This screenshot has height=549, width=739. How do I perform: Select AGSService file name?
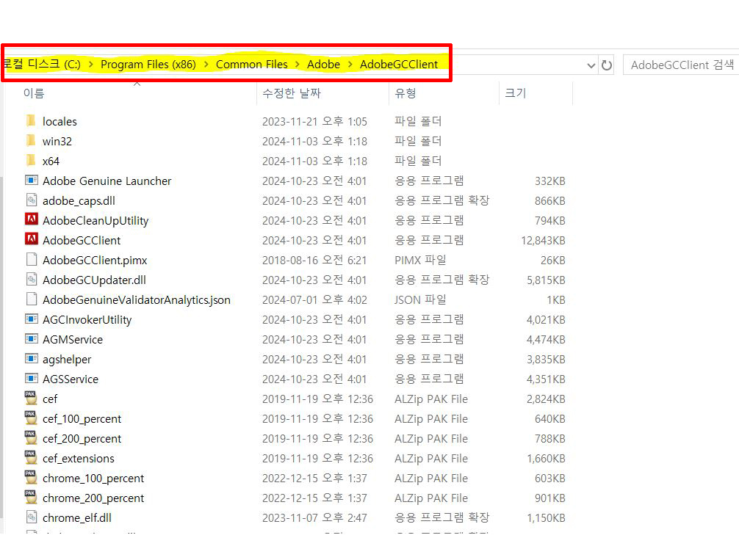(x=71, y=379)
